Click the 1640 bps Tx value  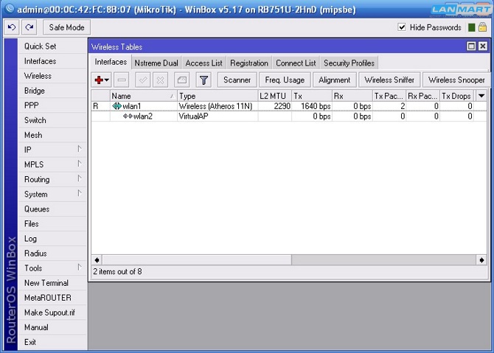[316, 106]
